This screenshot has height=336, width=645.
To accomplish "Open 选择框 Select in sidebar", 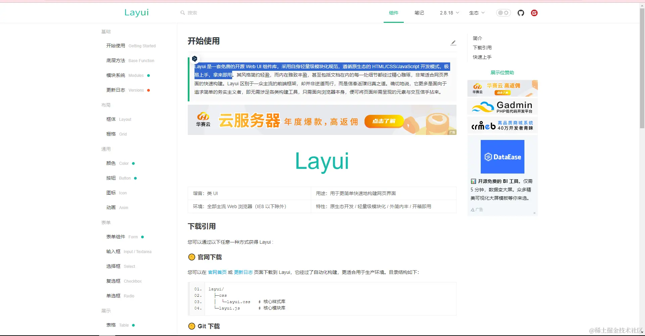I will point(121,266).
